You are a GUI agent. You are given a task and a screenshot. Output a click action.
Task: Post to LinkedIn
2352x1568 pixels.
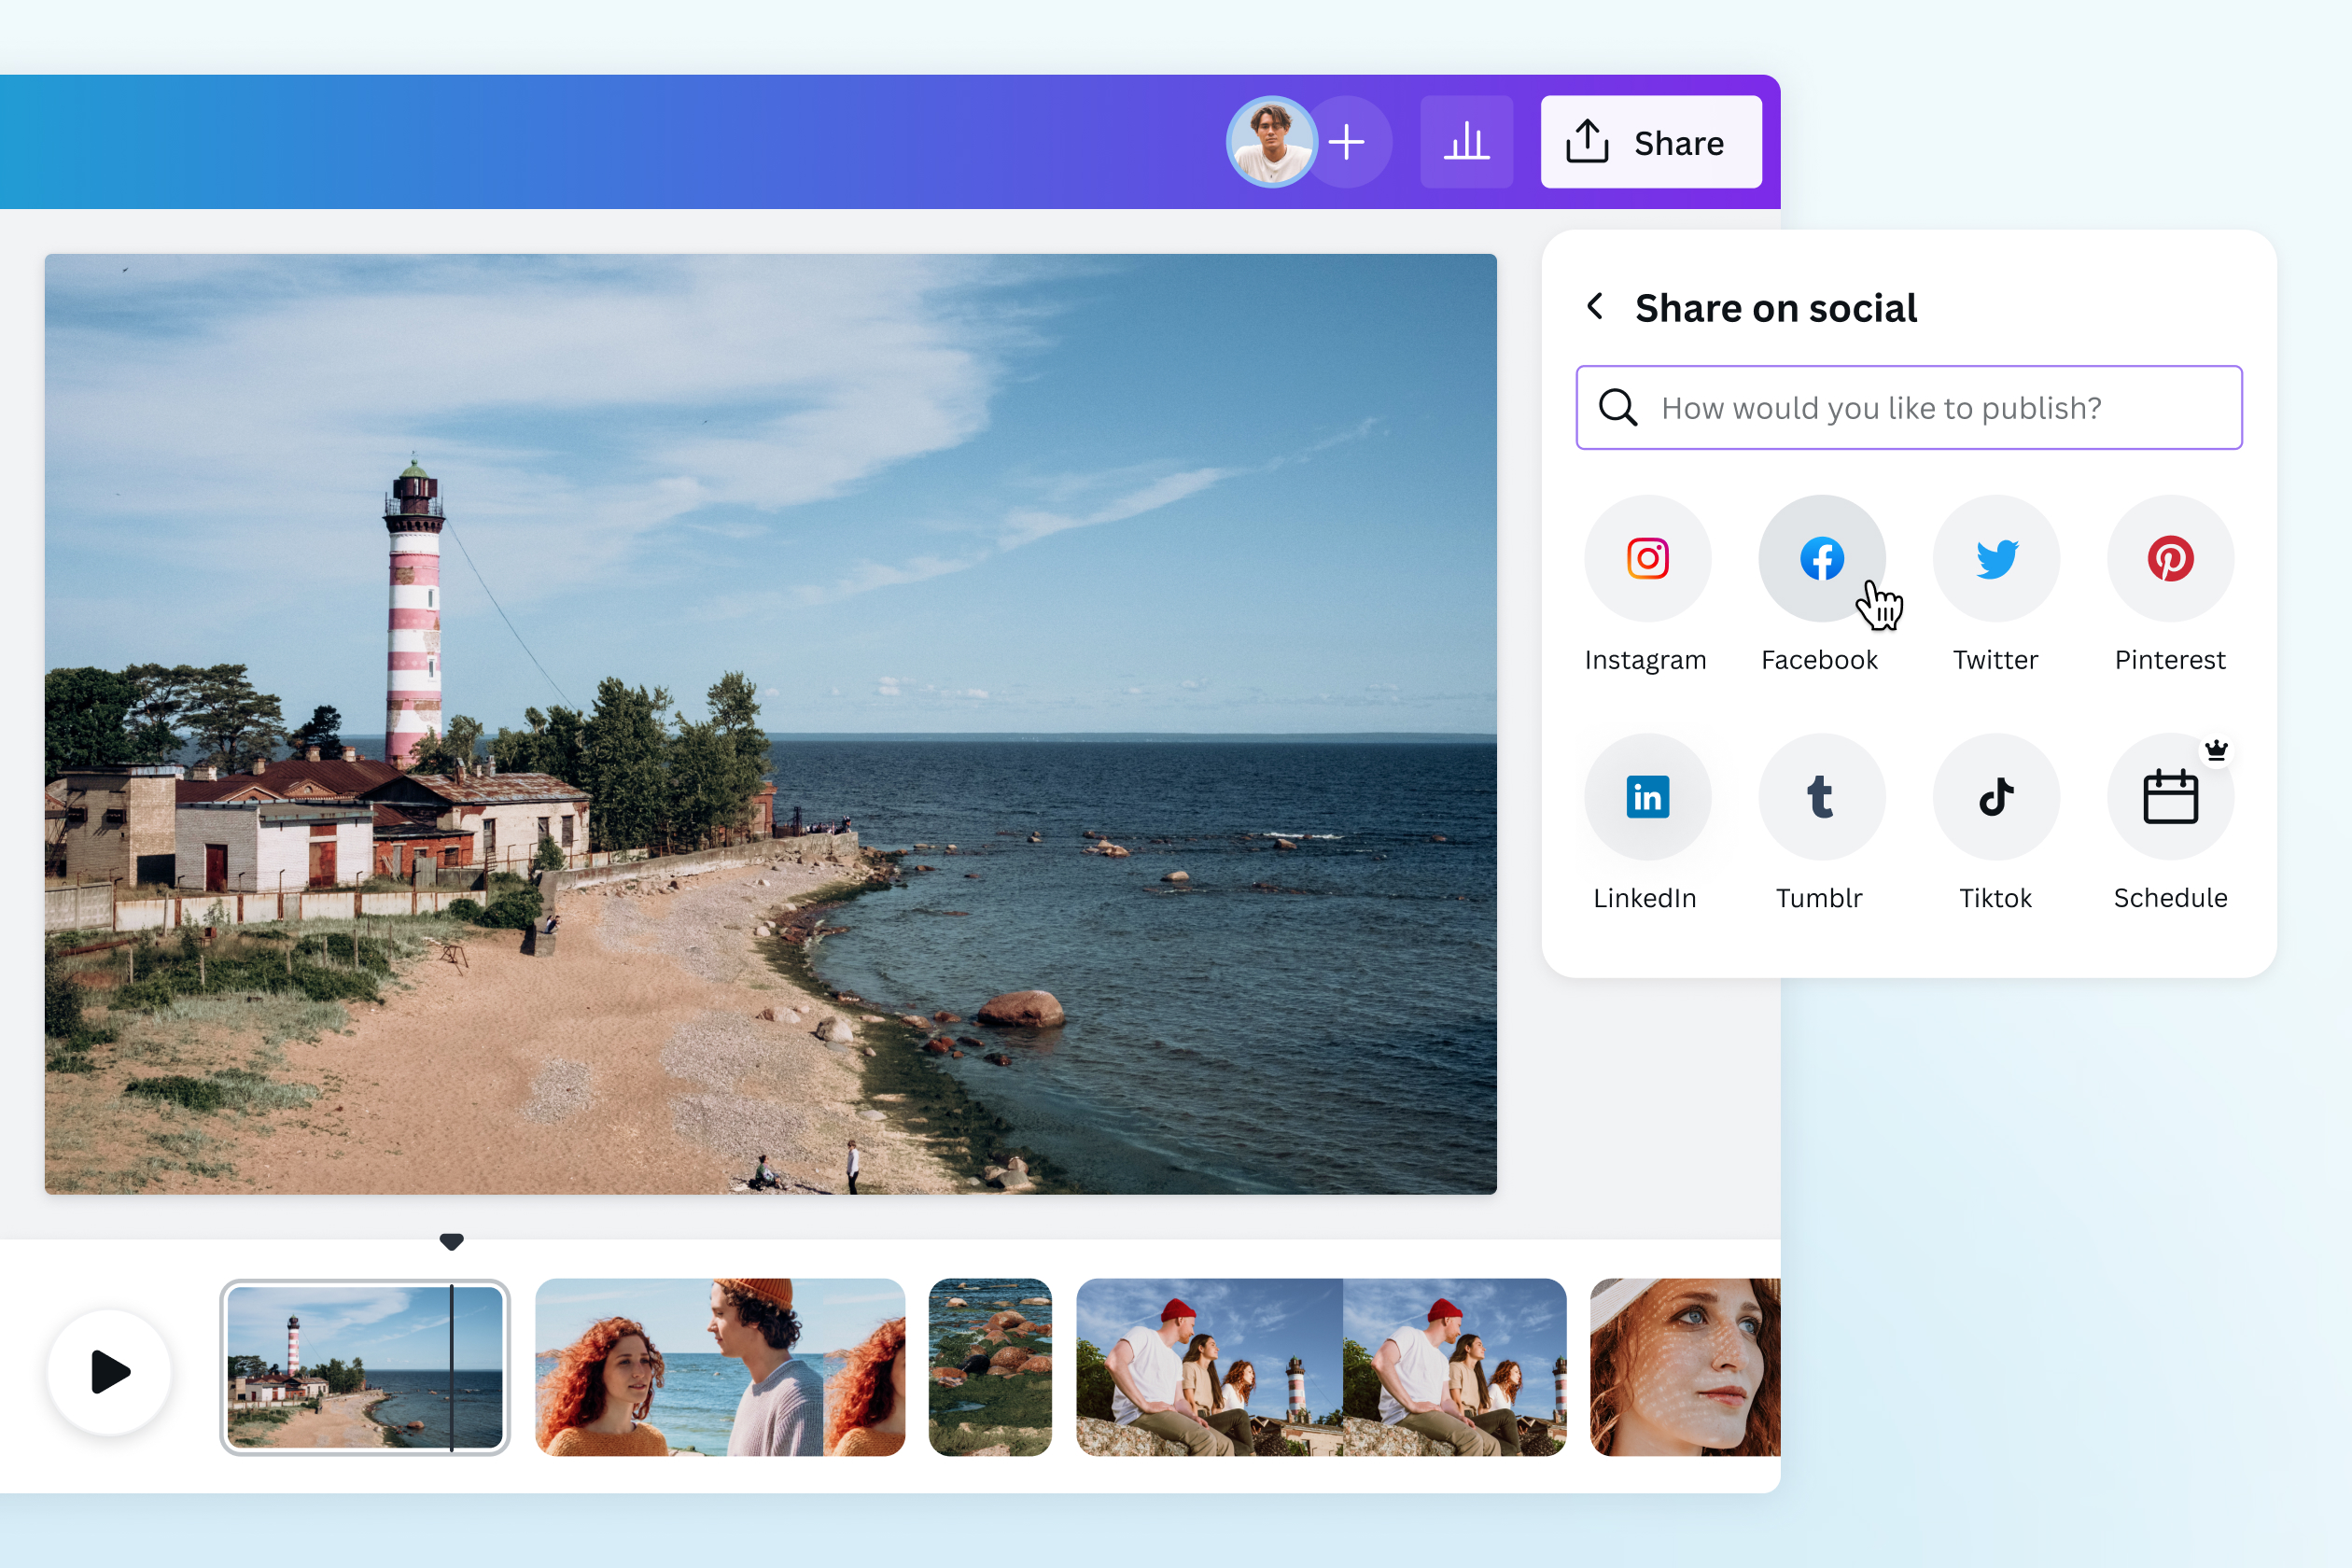1646,796
